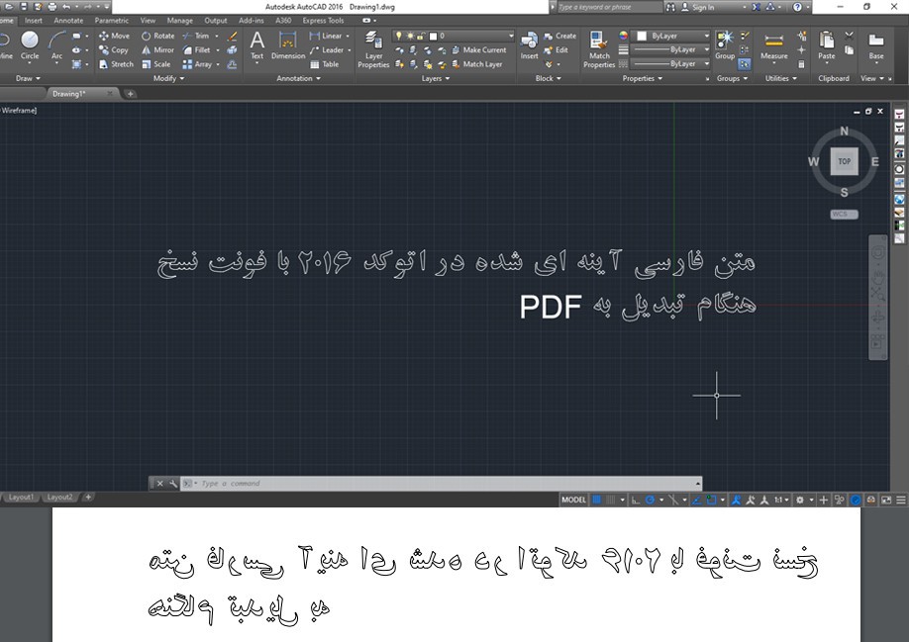Screen dimensions: 909x642
Task: Expand the Draw panel dropdown
Action: coord(28,78)
